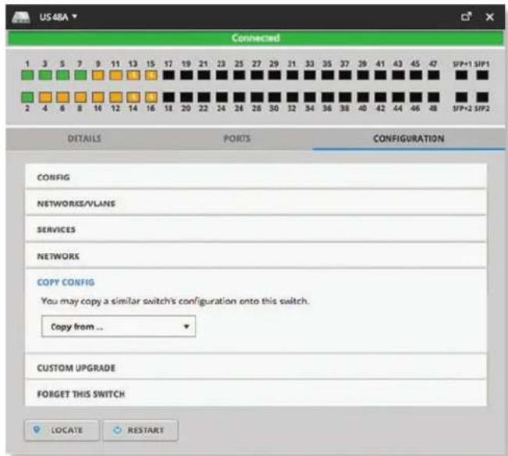Click the Restart button
Screen dimensions: 508x456
coord(140,430)
